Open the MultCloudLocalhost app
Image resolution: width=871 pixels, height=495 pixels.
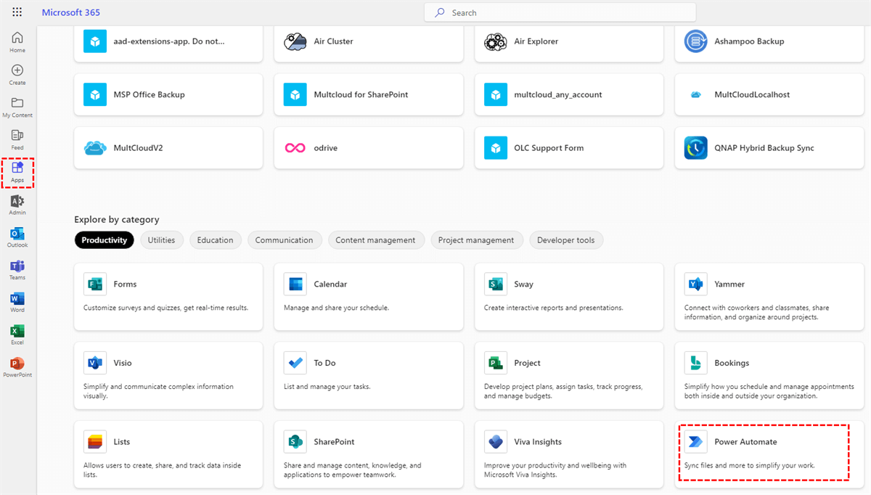(769, 94)
